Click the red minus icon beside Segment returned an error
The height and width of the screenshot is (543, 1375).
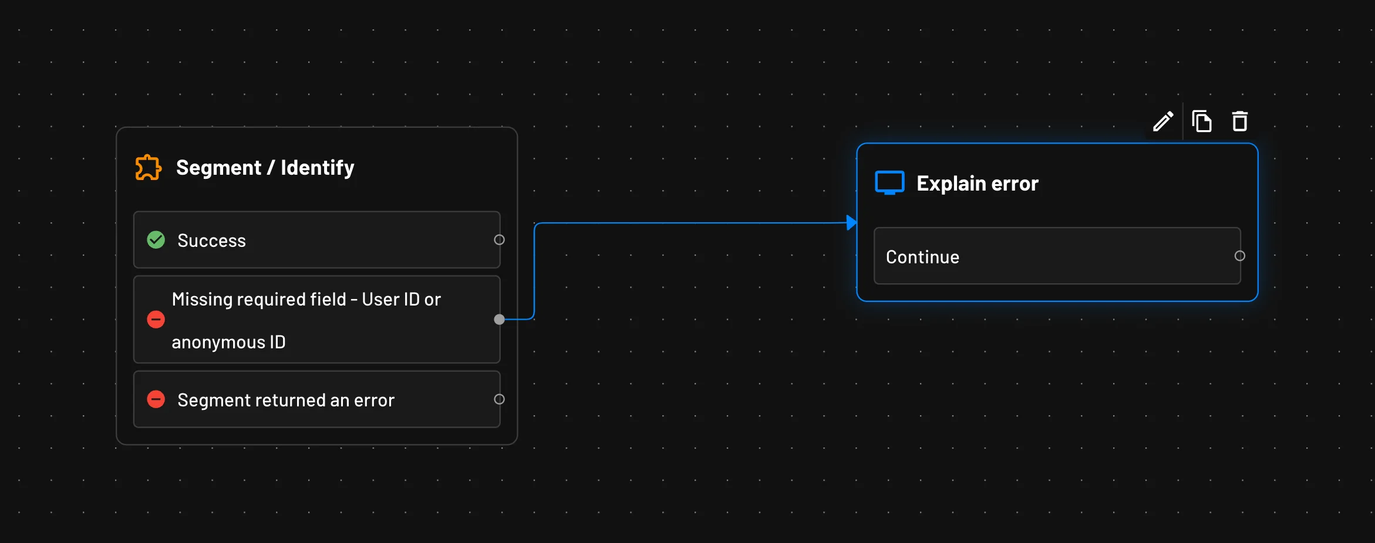(156, 399)
